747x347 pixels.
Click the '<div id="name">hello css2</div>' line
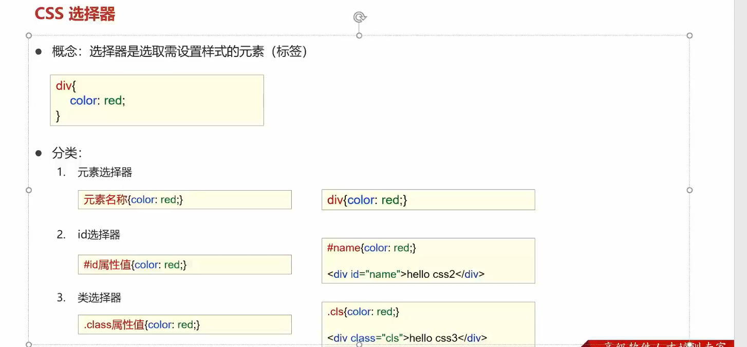click(406, 274)
